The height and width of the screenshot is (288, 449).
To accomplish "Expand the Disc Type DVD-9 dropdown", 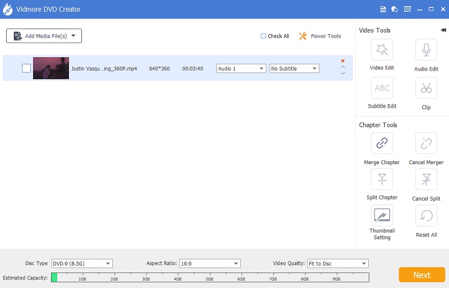I will coord(82,263).
